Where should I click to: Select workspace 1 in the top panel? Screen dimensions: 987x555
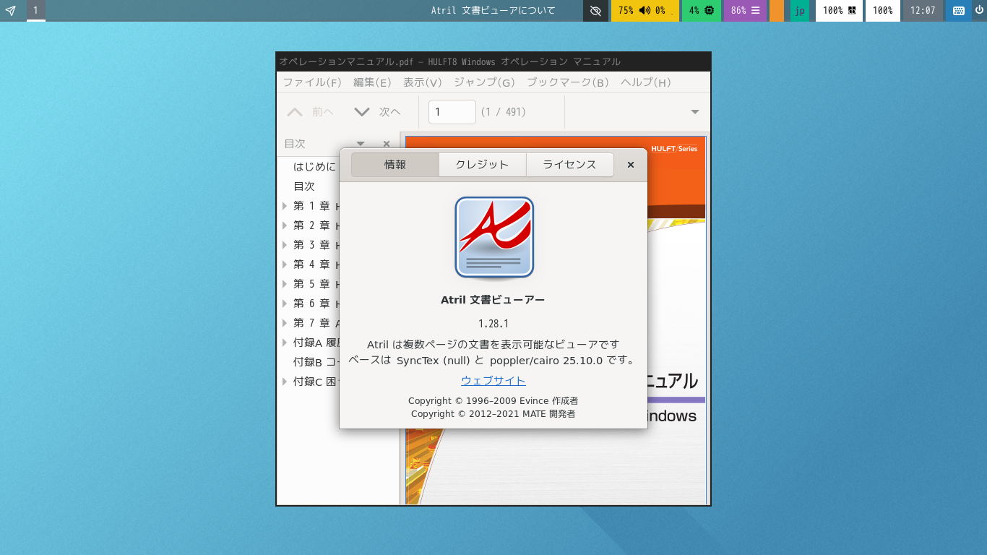point(35,11)
